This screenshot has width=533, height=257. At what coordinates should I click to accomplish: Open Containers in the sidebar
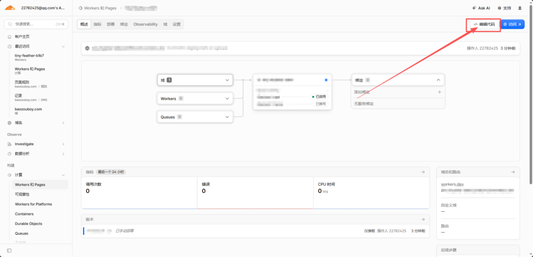24,214
